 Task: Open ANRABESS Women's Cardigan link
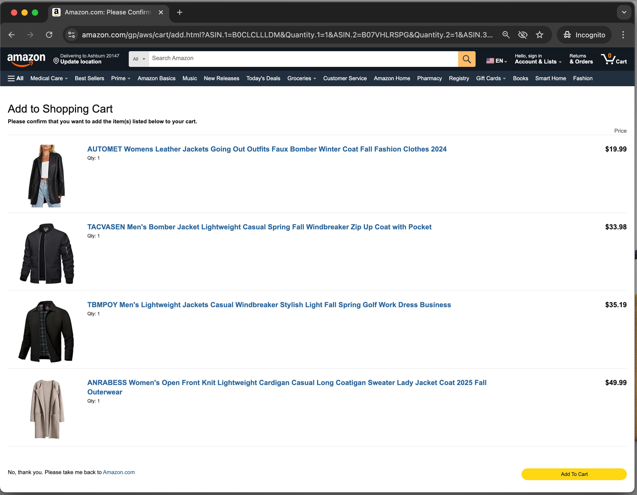click(287, 387)
